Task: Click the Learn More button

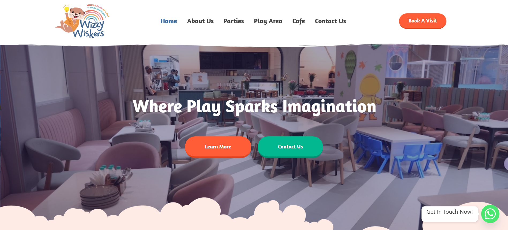Action: pyautogui.click(x=218, y=147)
